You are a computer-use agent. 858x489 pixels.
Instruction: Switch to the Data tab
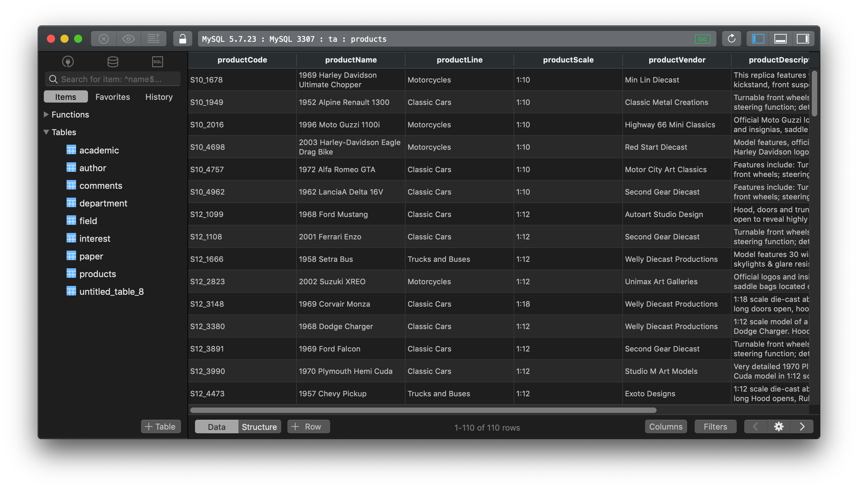[215, 426]
